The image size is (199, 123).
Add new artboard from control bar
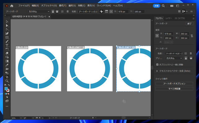[x=62, y=11]
